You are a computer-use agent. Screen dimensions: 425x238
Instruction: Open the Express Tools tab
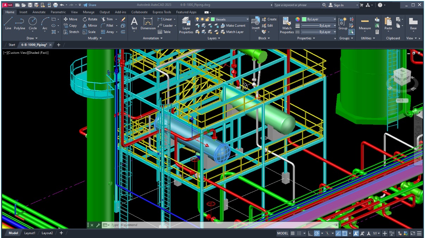pos(161,12)
